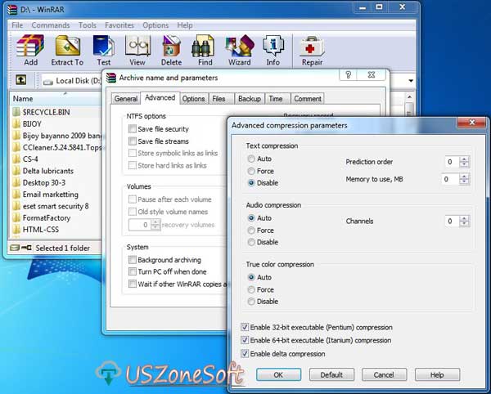The image size is (491, 394).
Task: Click the Default button
Action: tap(331, 374)
